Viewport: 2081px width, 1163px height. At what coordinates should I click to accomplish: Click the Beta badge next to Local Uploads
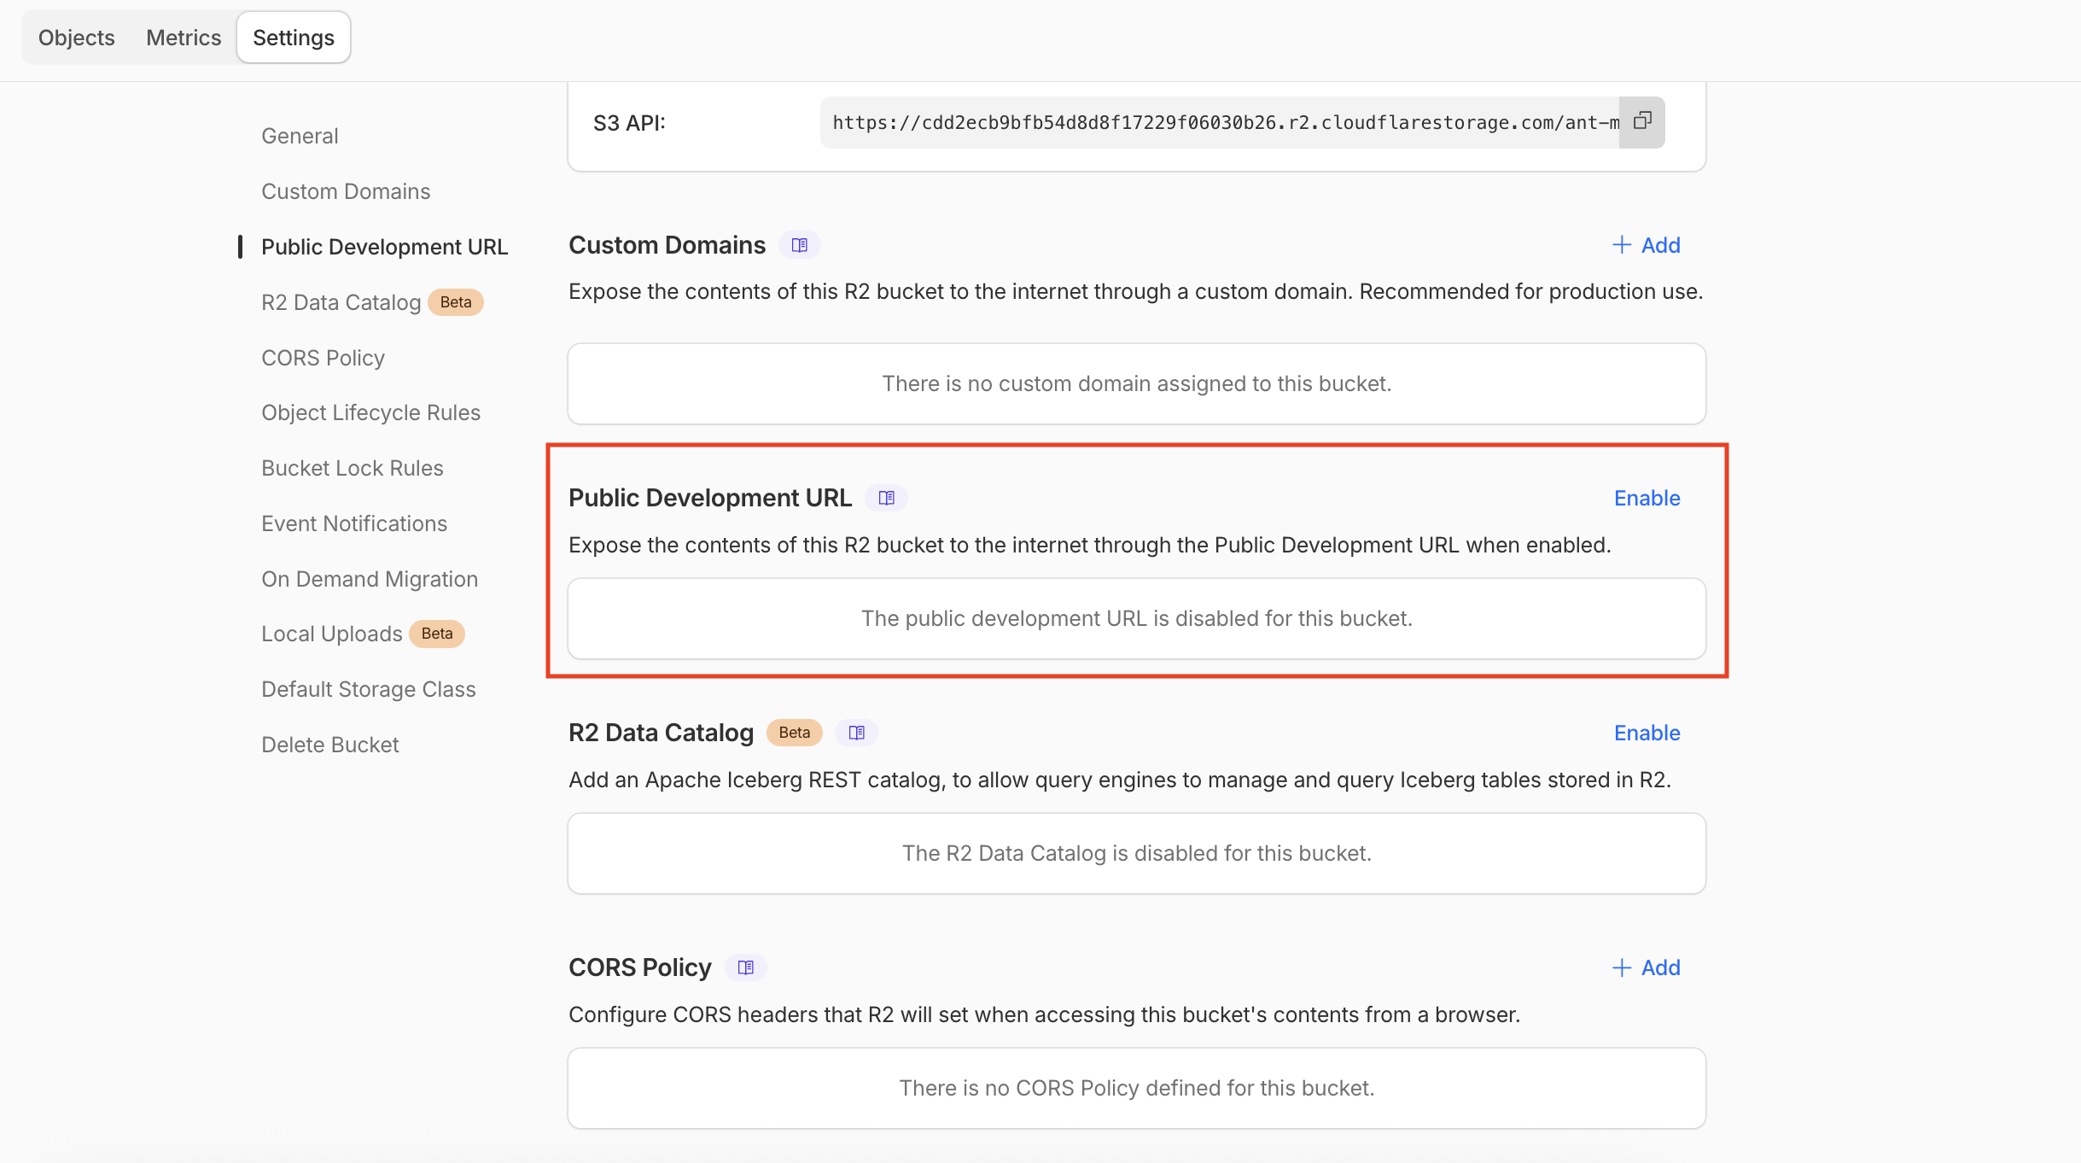click(436, 634)
